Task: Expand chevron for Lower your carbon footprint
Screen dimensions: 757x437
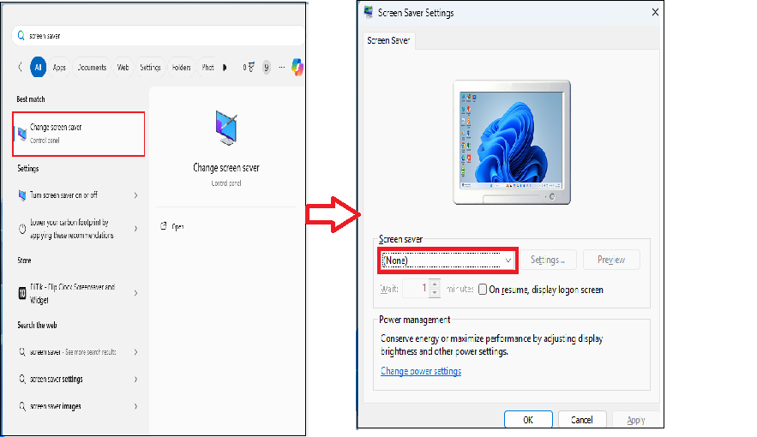Action: click(135, 228)
